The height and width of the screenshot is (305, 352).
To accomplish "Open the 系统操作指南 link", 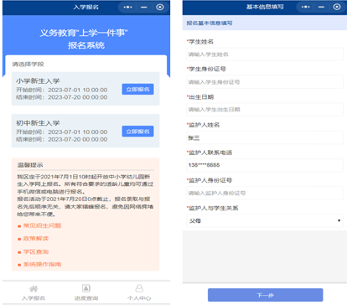I will click(42, 264).
